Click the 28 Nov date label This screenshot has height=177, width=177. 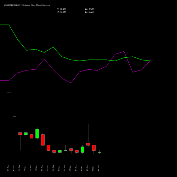pos(76,168)
